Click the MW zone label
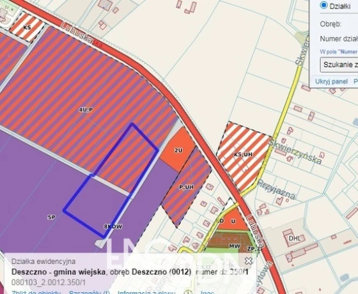The width and height of the screenshot is (358, 294). (x=235, y=246)
